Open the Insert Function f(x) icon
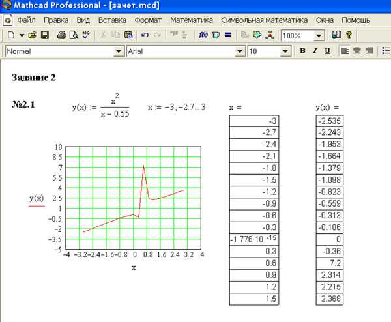 203,35
